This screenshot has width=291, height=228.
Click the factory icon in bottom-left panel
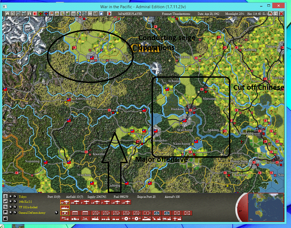click(x=6, y=219)
